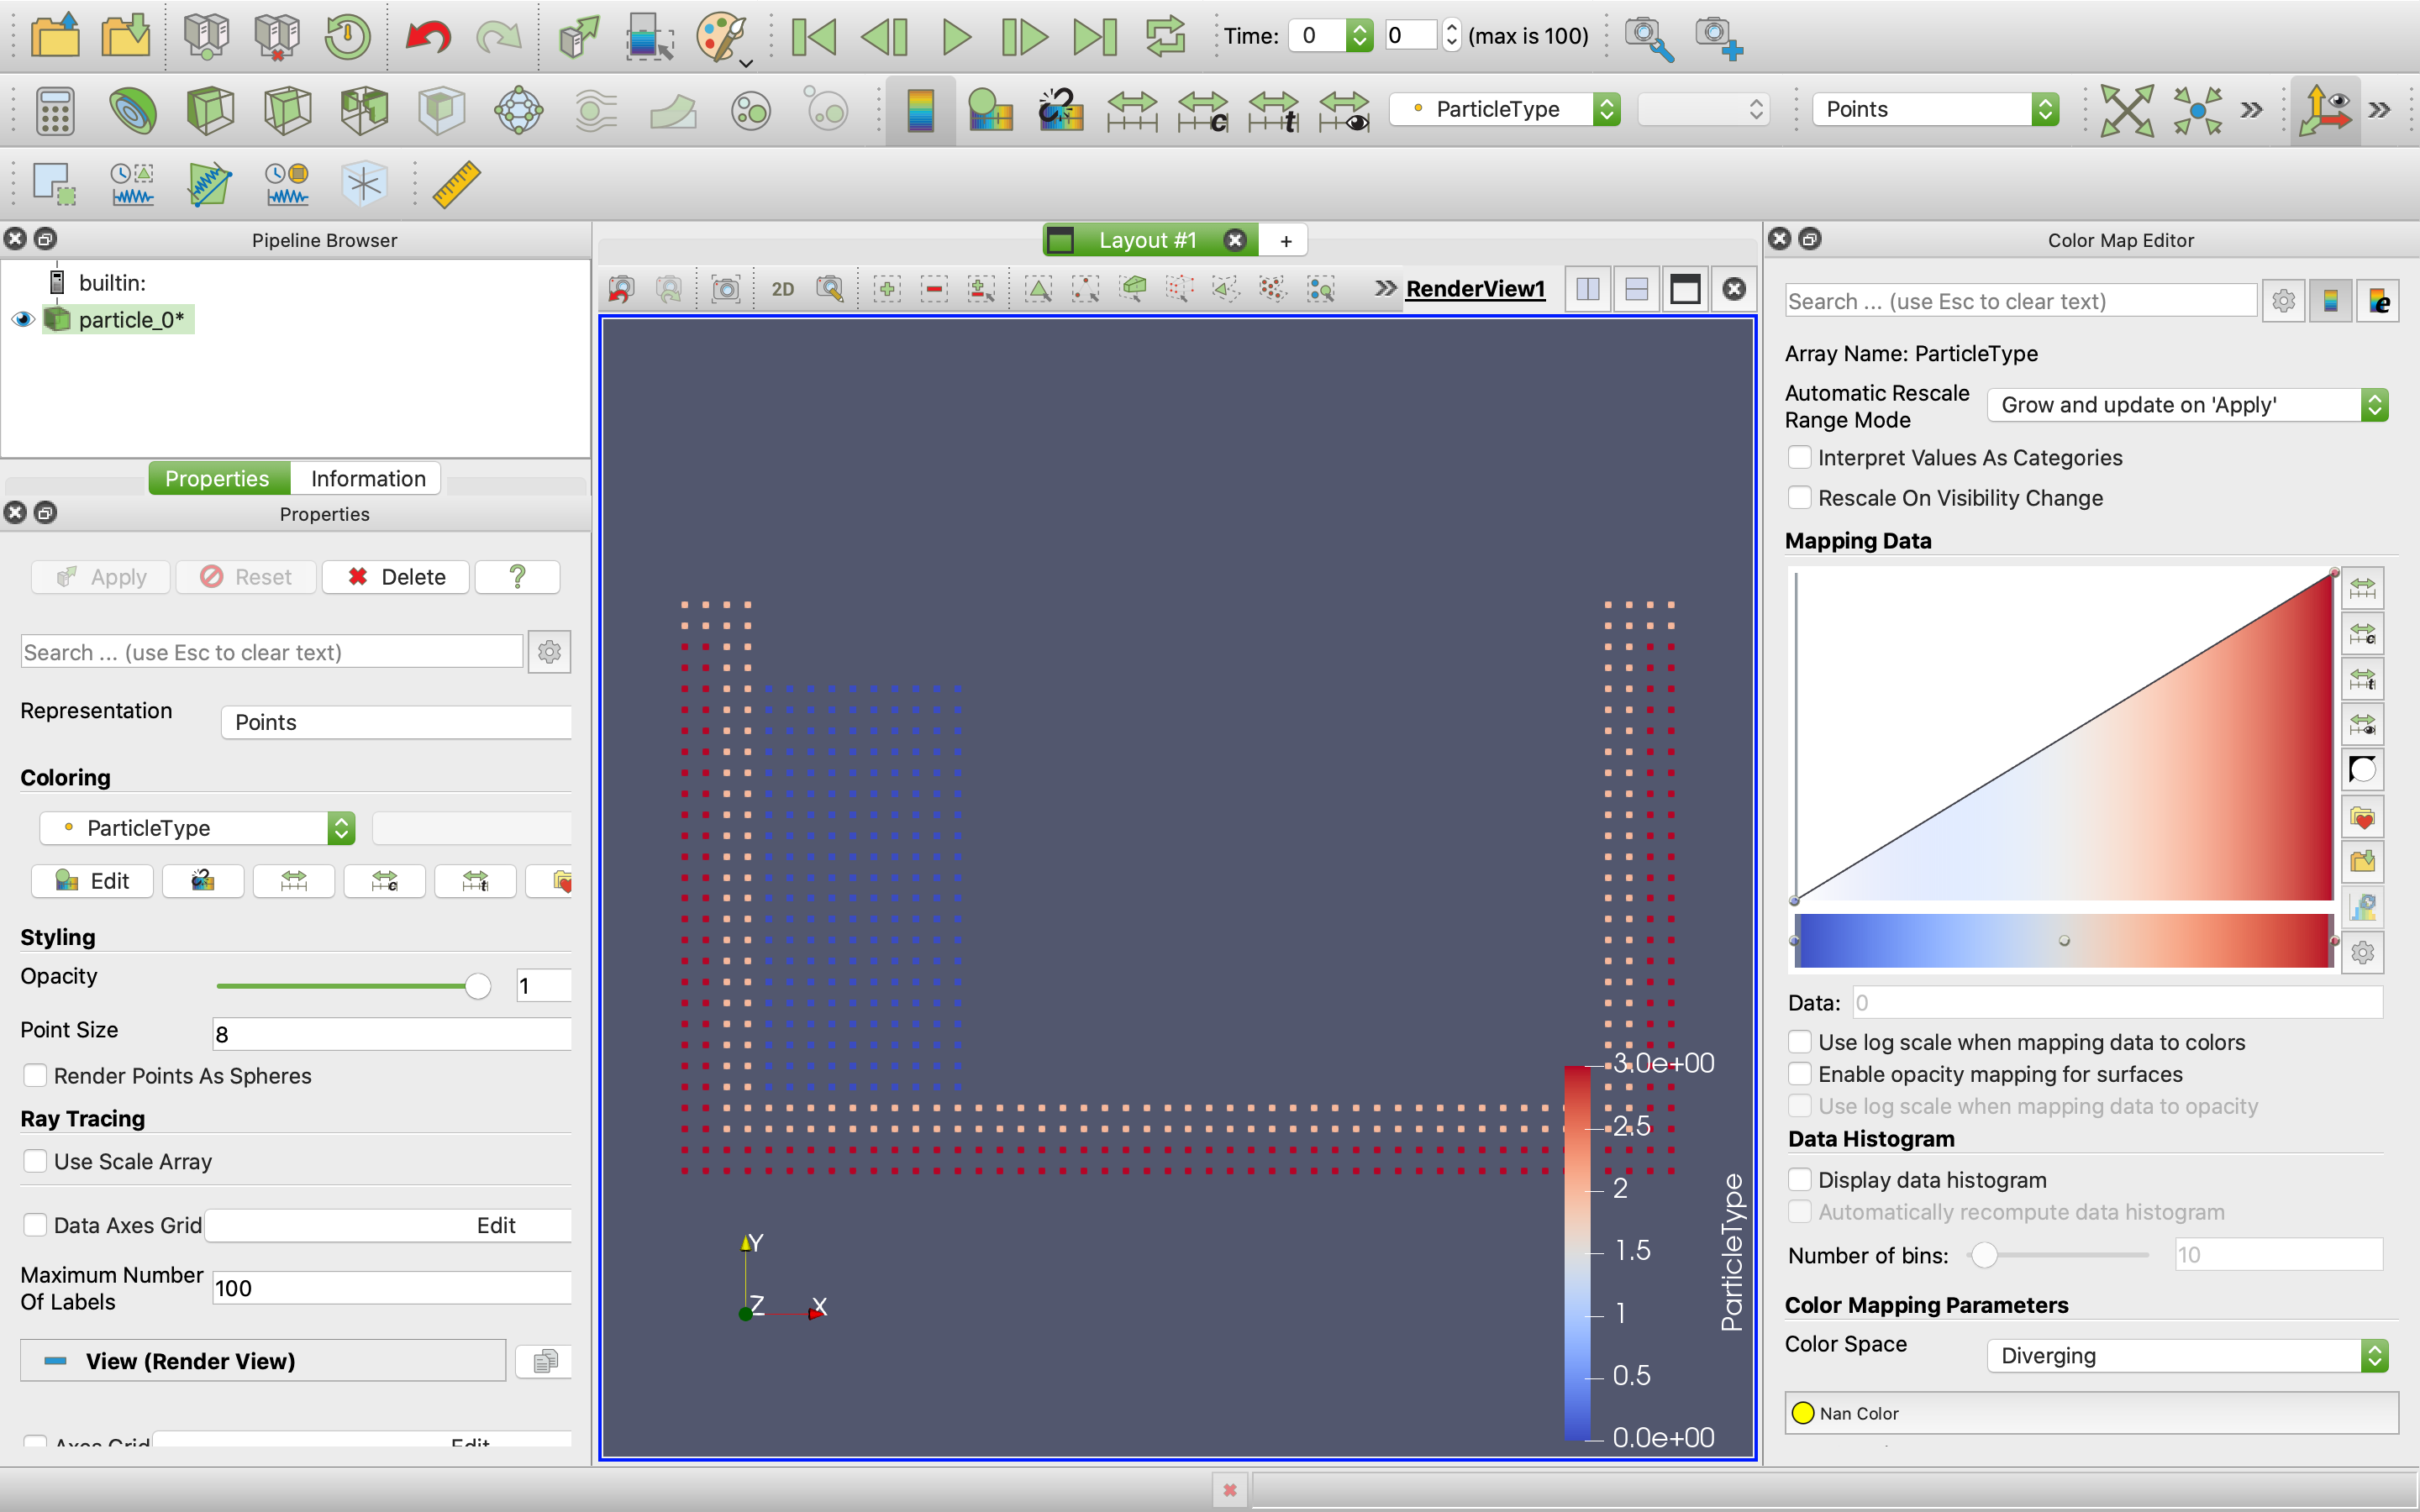Select the Go to last frame icon
The height and width of the screenshot is (1512, 2420).
pos(1091,39)
